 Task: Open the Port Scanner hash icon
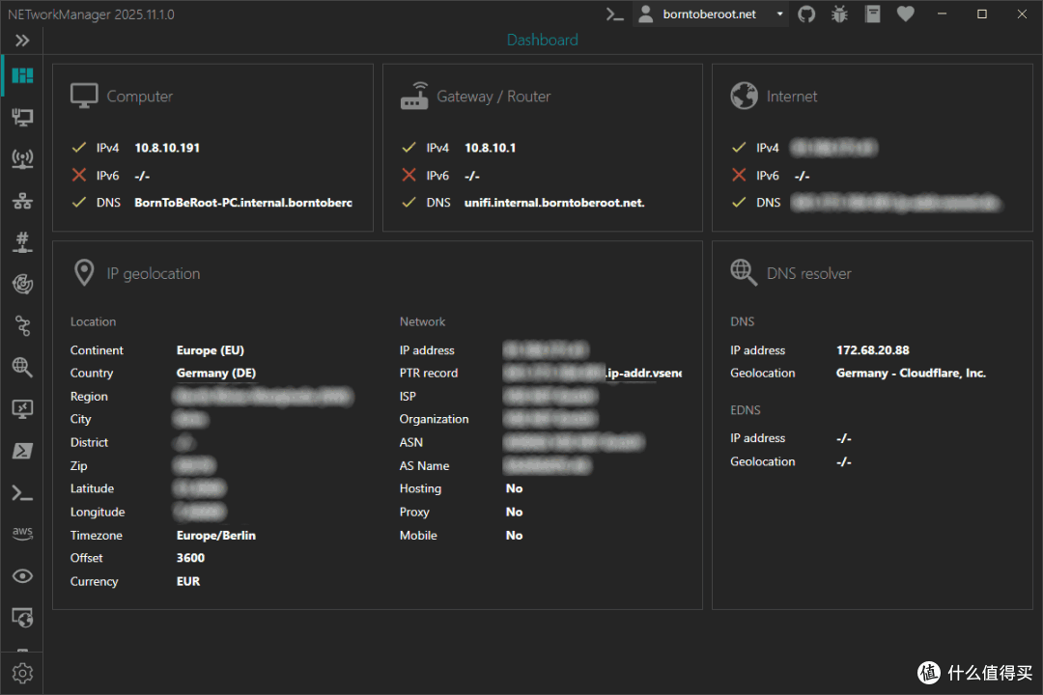(22, 242)
